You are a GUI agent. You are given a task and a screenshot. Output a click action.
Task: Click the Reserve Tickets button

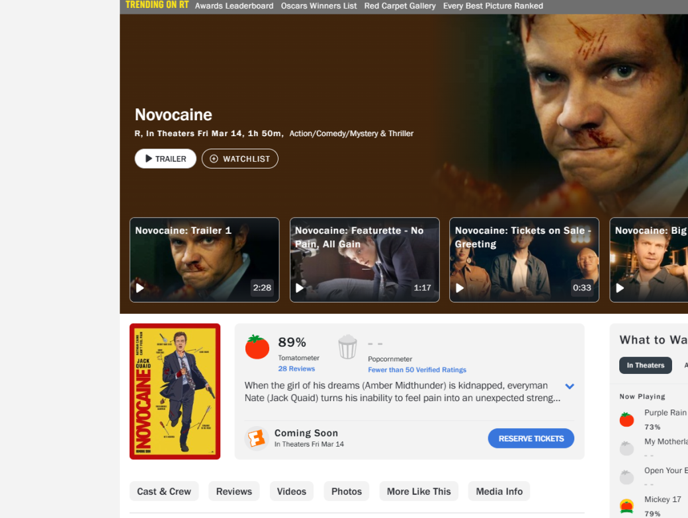coord(531,438)
